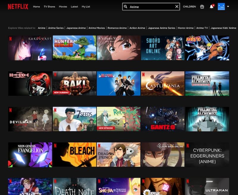Open the Hunter x Hunter title card
The image size is (238, 195).
[x=74, y=48]
